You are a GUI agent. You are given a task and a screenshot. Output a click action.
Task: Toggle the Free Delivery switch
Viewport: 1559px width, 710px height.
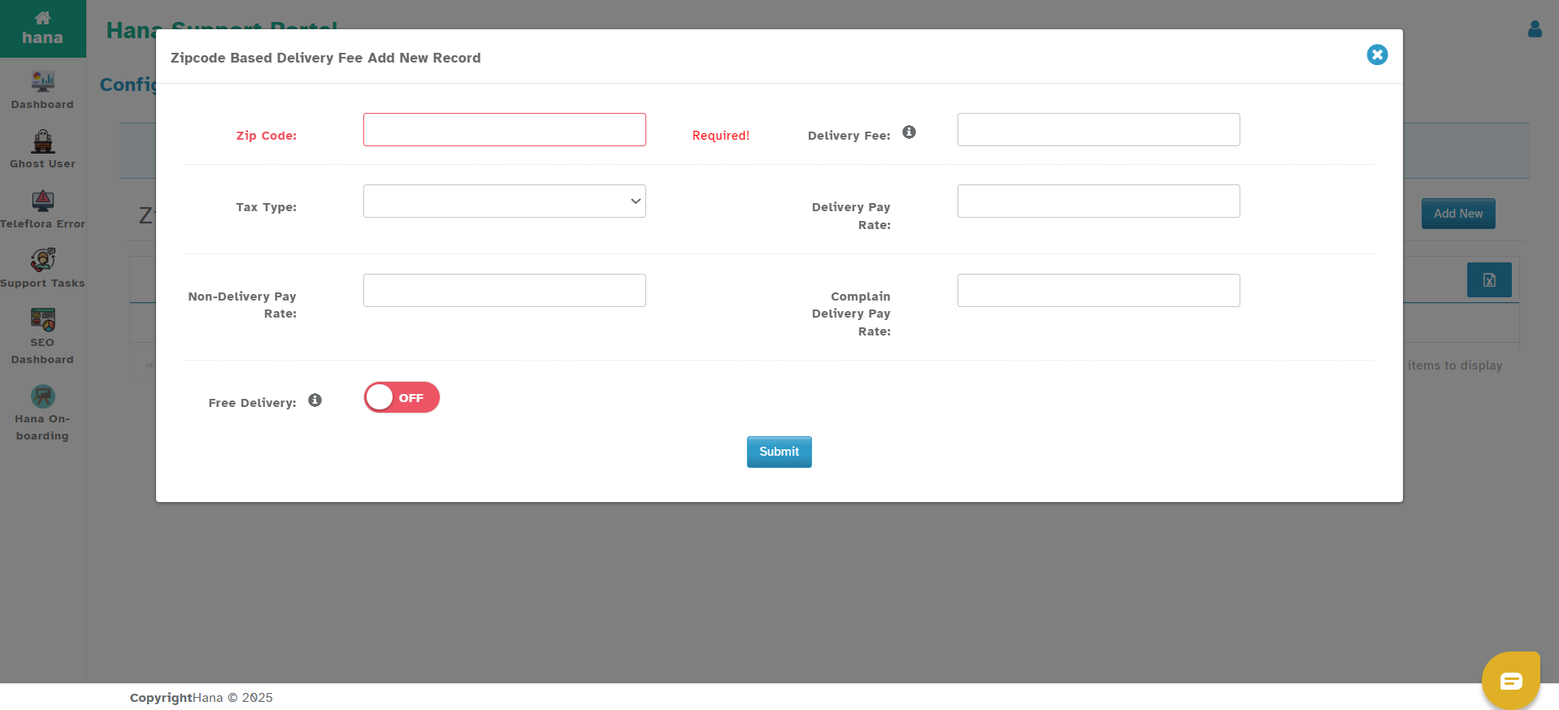pyautogui.click(x=402, y=397)
